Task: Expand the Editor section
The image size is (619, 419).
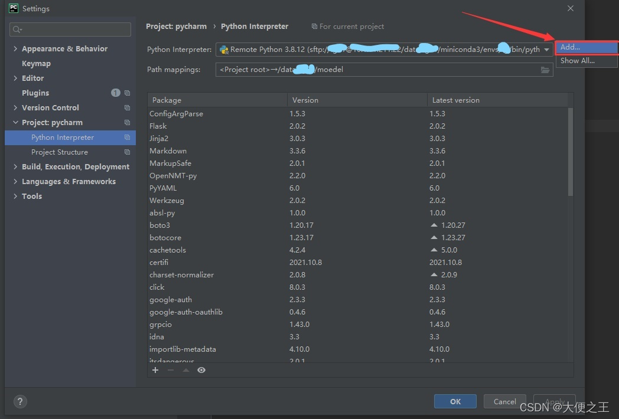Action: coord(15,78)
